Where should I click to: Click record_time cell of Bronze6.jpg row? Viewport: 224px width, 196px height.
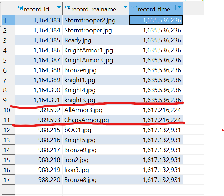pyautogui.click(x=156, y=70)
